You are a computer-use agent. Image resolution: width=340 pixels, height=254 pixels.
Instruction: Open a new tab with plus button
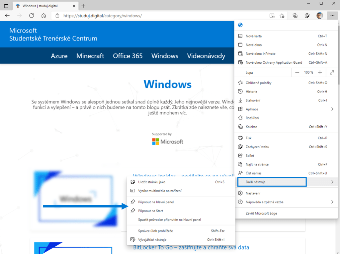coord(83,6)
